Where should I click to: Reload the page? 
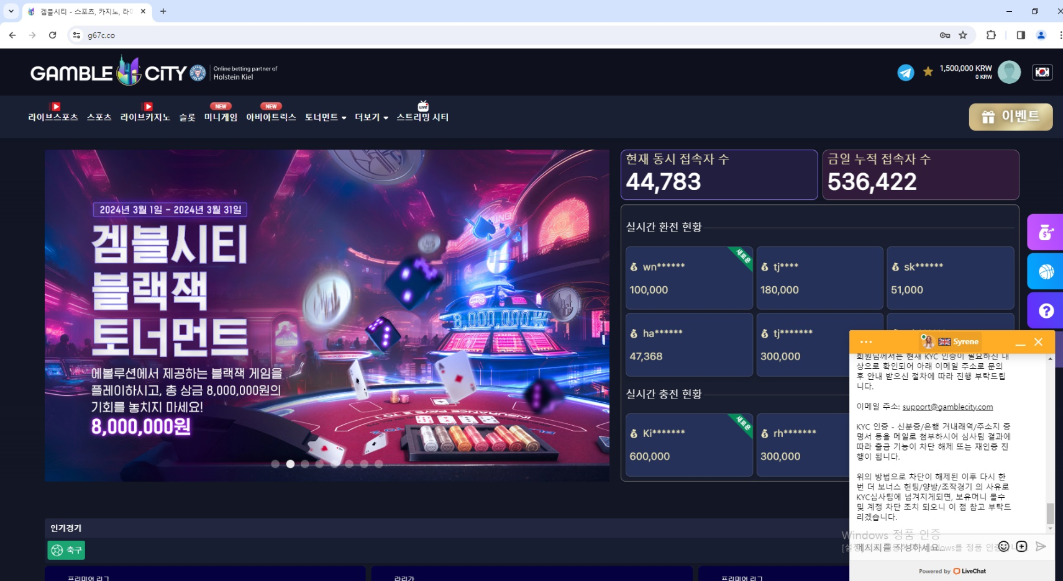click(x=53, y=35)
